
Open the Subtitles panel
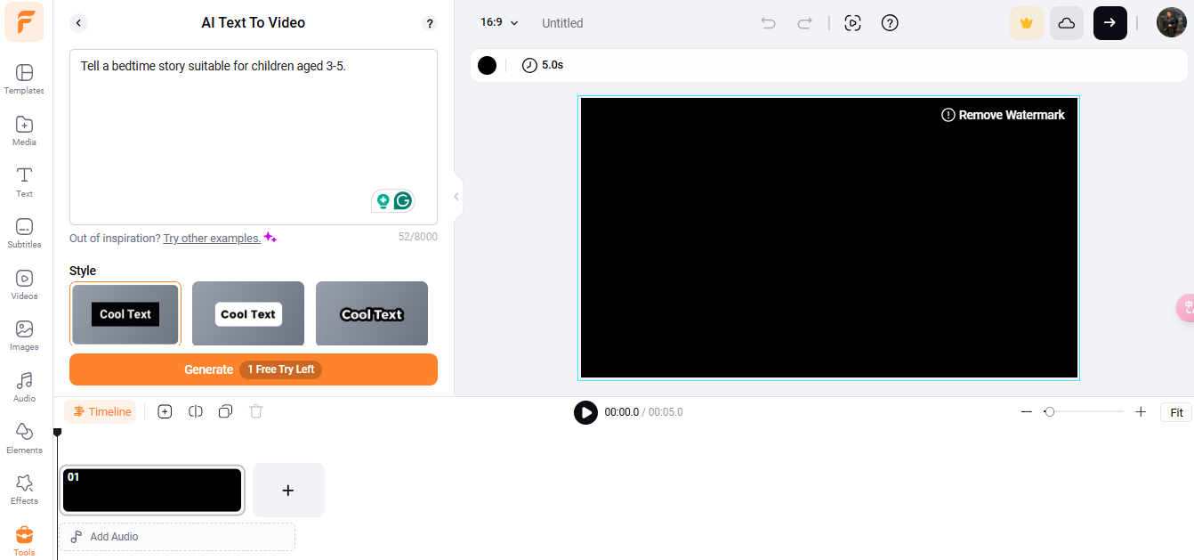[x=24, y=232]
